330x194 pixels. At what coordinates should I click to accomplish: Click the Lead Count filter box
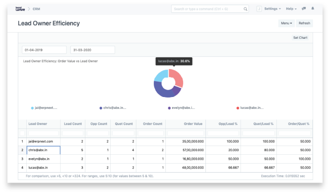[73, 133]
